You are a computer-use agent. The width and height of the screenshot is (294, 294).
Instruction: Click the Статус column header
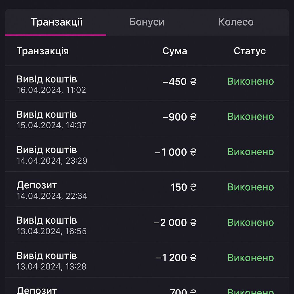[250, 51]
